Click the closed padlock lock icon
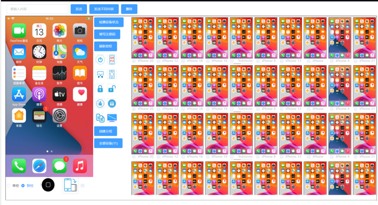This screenshot has width=378, height=205. click(x=100, y=89)
